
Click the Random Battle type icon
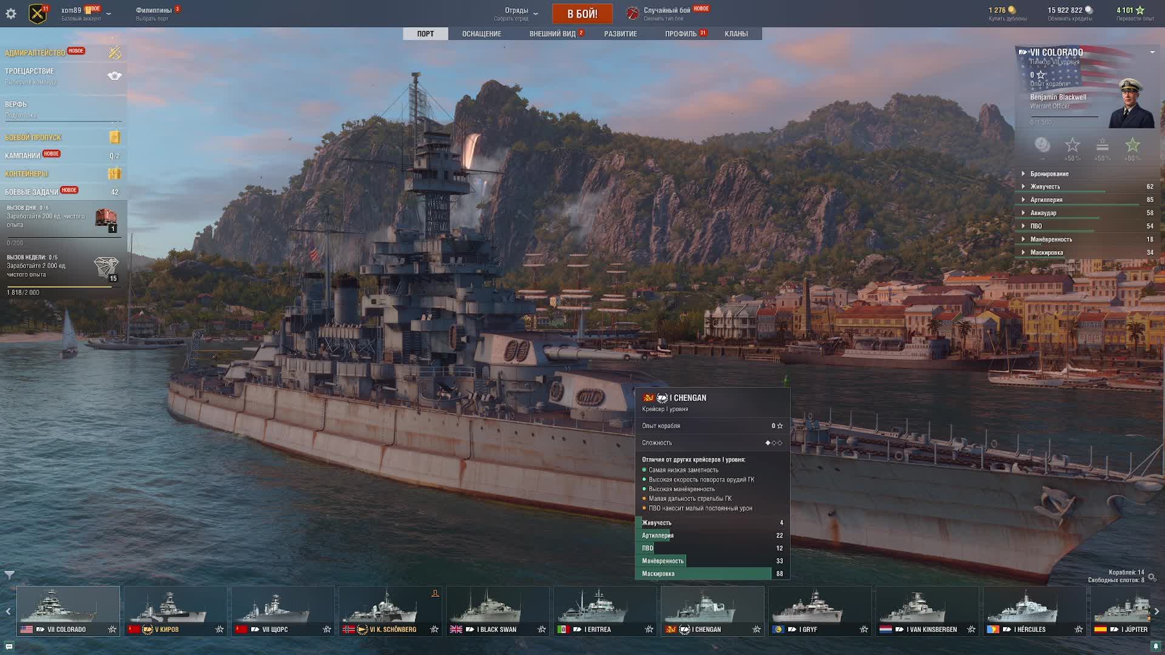pyautogui.click(x=633, y=13)
